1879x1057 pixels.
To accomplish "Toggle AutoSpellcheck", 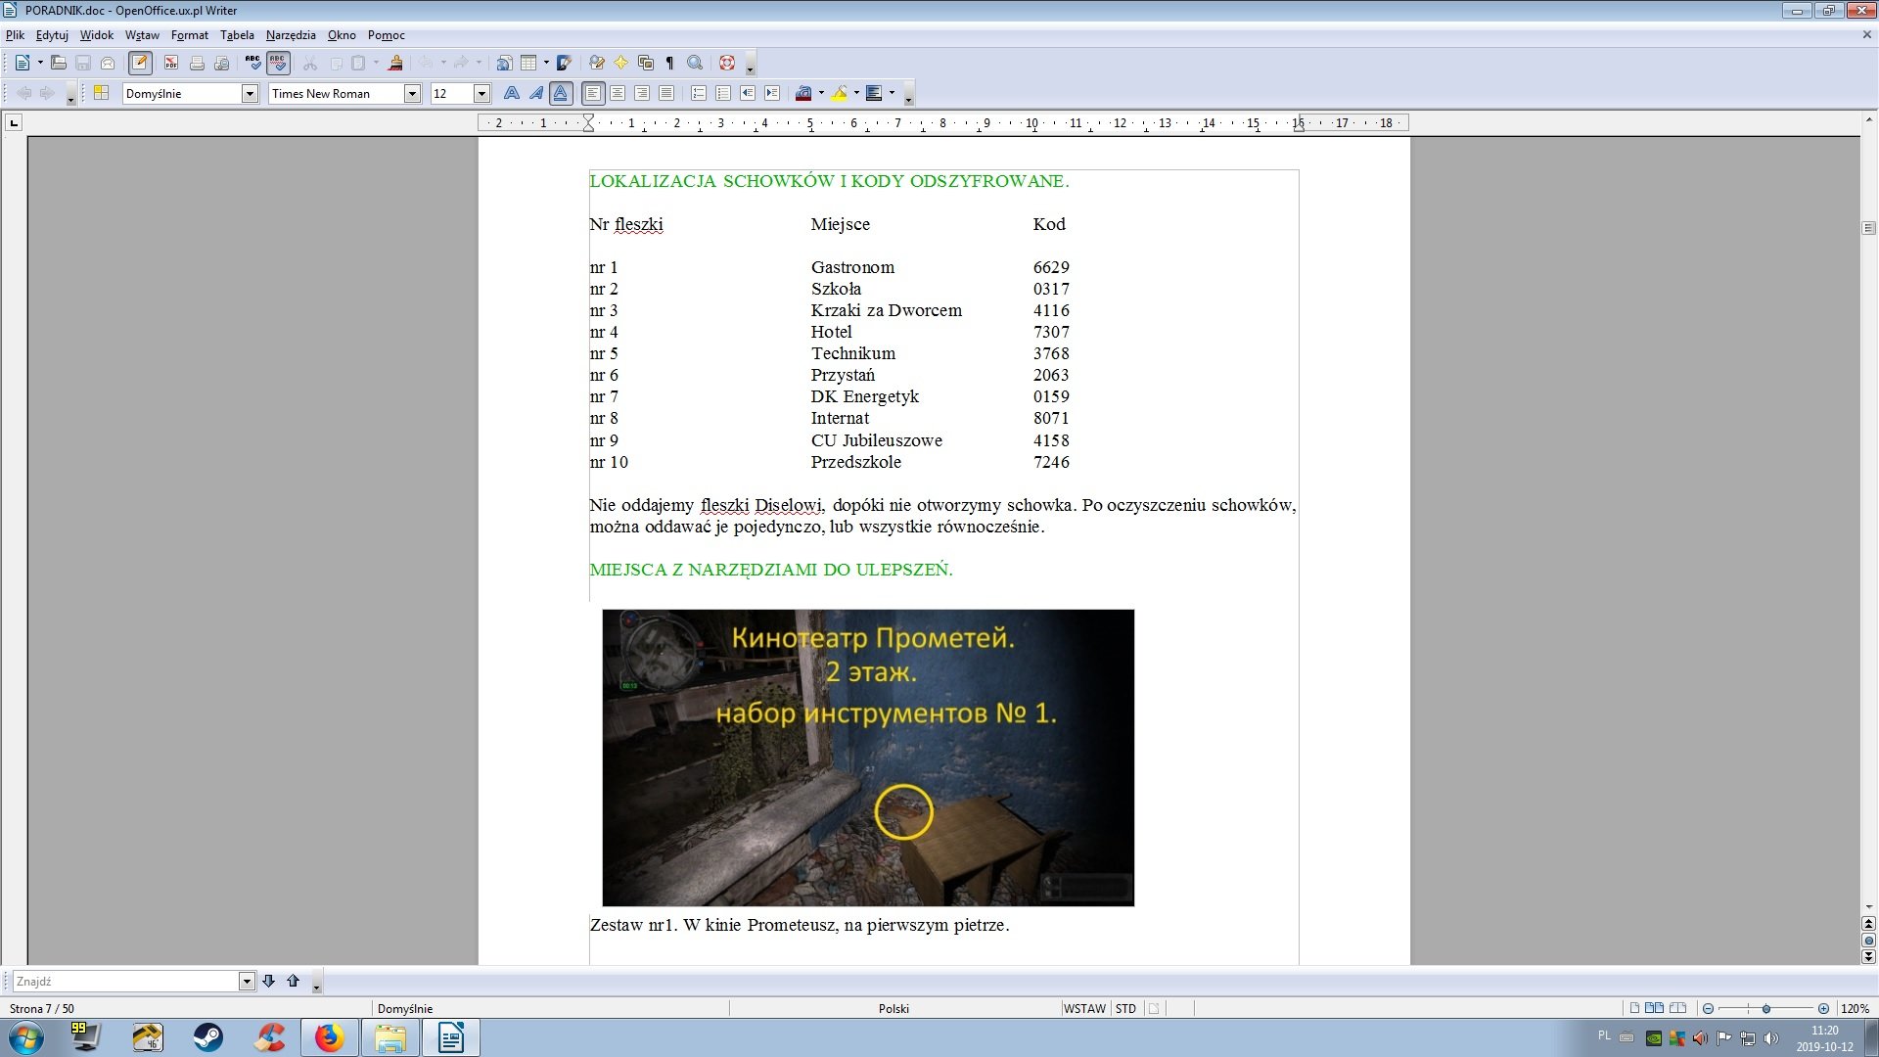I will (278, 63).
